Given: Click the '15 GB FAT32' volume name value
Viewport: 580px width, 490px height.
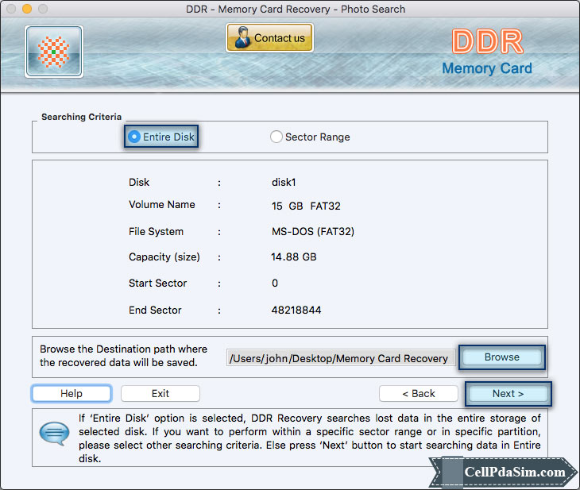Looking at the screenshot, I should click(306, 206).
